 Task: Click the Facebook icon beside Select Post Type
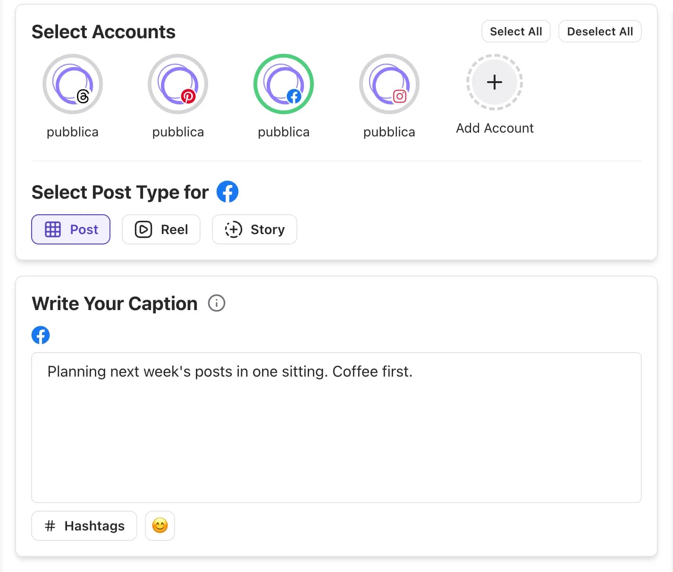(x=227, y=192)
